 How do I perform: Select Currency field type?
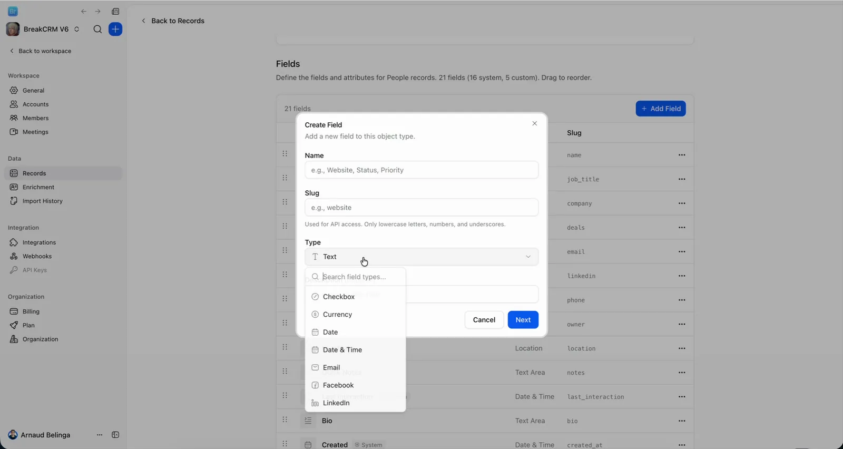tap(356, 315)
